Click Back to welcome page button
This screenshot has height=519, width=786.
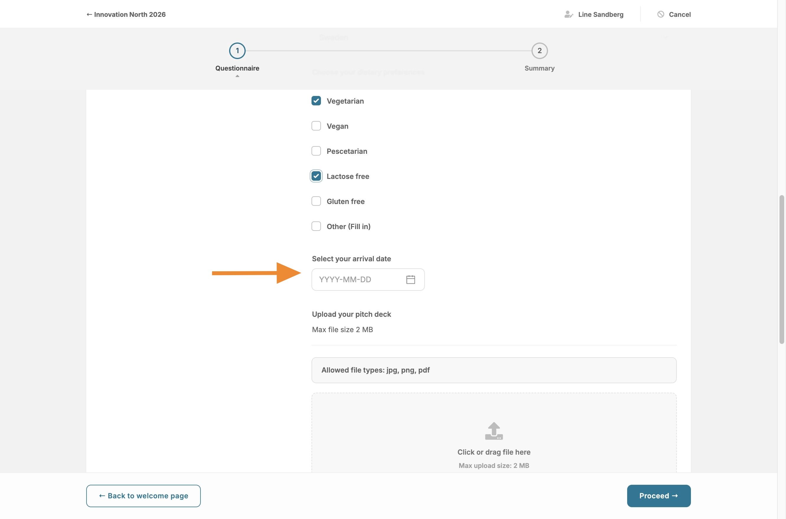(143, 496)
